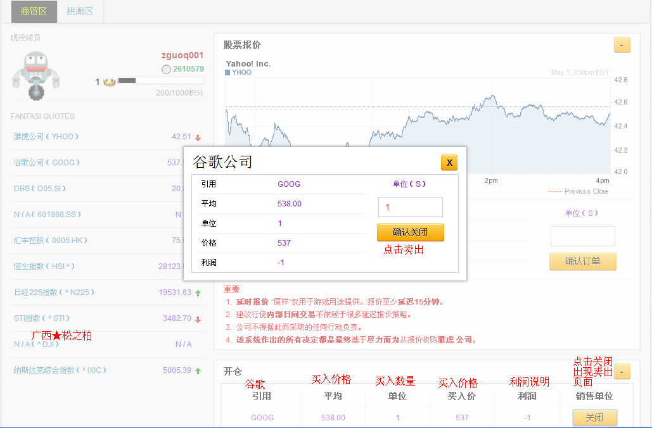Open the 拱廊区 tab

[80, 11]
